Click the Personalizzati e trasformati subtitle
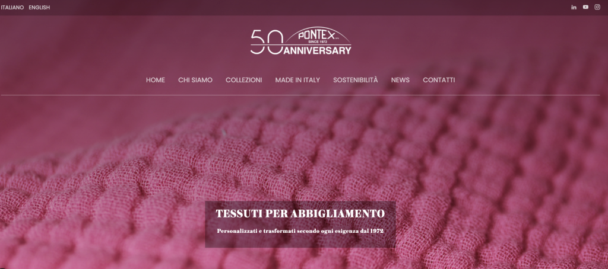This screenshot has height=269, width=608. pos(300,231)
